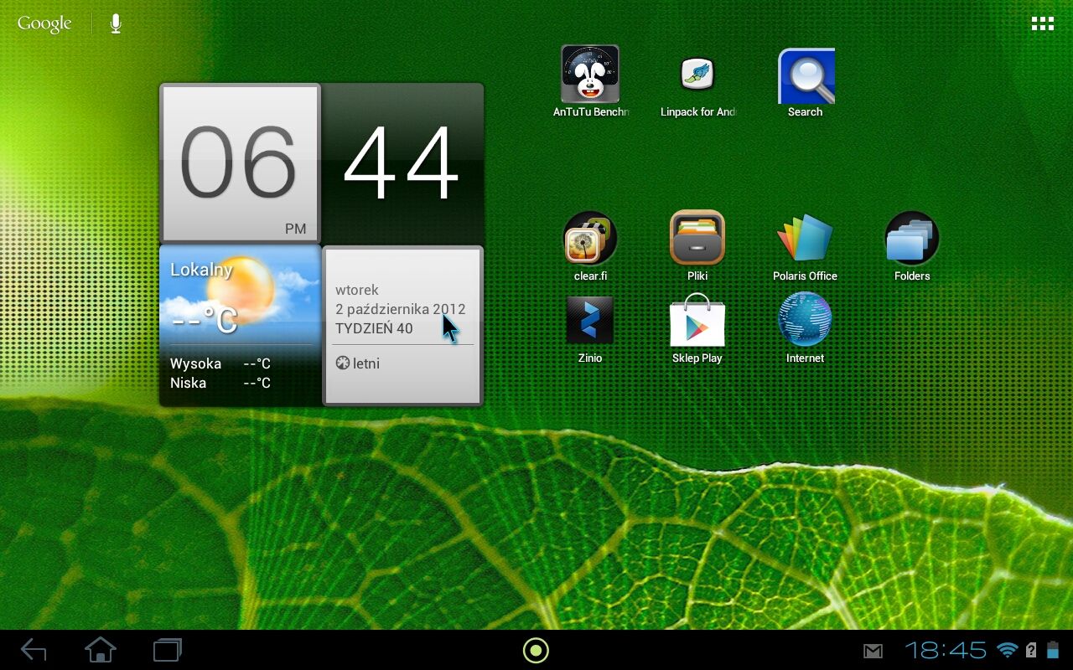Viewport: 1073px width, 670px height.
Task: Tap the Wysoka temperature row
Action: (x=220, y=363)
